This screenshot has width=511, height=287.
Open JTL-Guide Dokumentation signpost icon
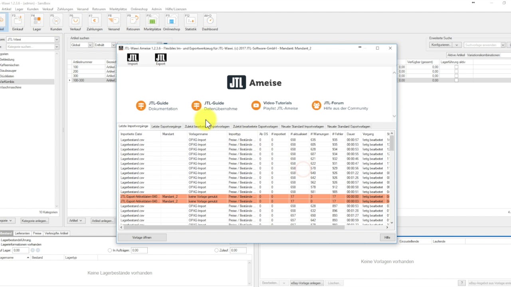[x=141, y=105]
